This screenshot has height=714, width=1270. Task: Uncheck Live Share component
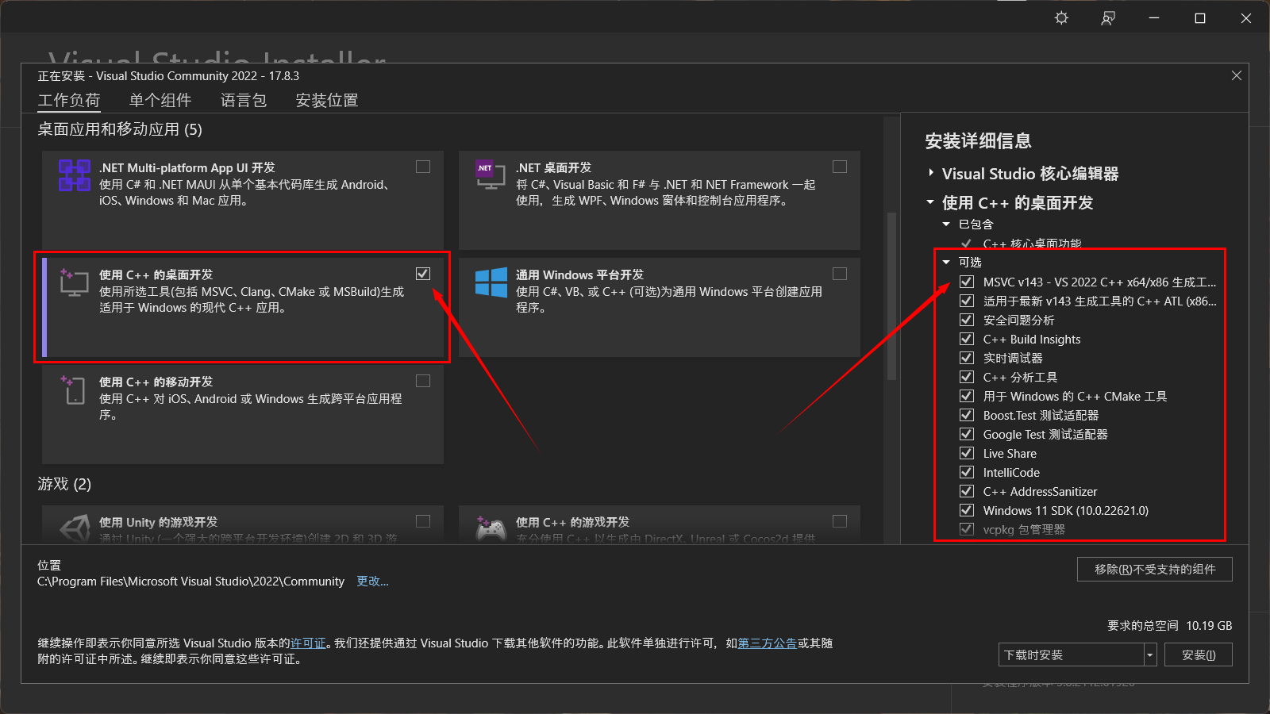(967, 453)
